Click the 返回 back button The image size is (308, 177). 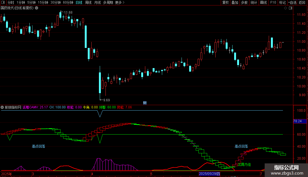coord(302,2)
